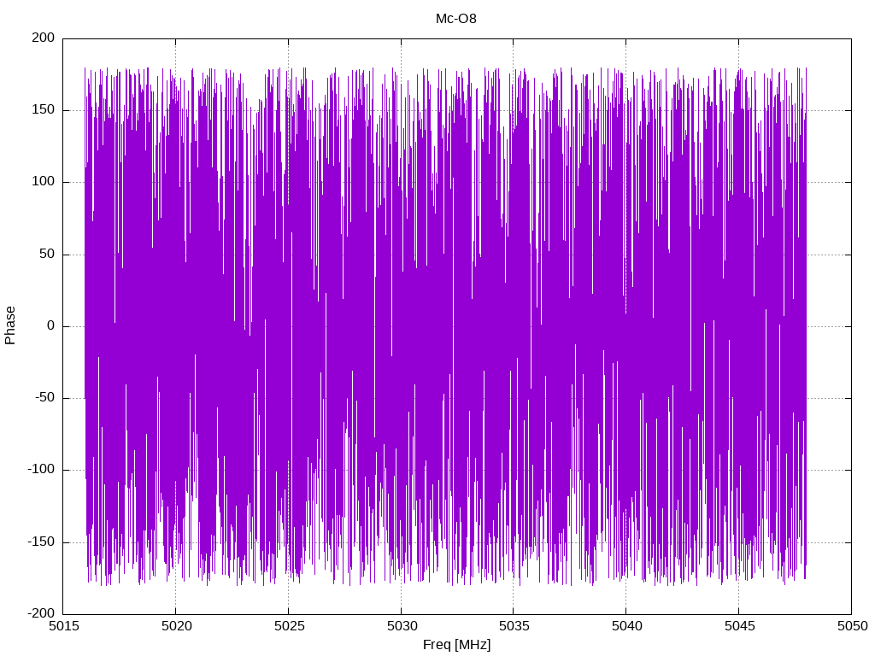The height and width of the screenshot is (656, 875).
Task: Click the 5050 x-axis tick label
Action: click(852, 626)
